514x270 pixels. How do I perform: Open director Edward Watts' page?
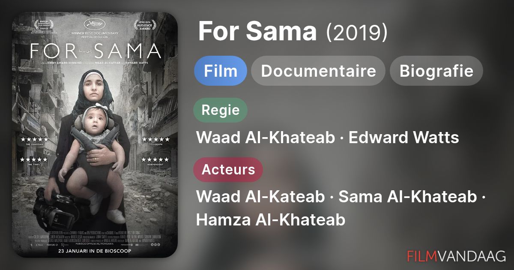coord(404,138)
